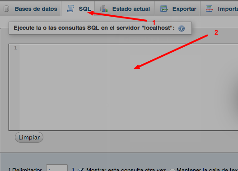
Task: Click the Importar red arrow icon
Action: (210, 9)
